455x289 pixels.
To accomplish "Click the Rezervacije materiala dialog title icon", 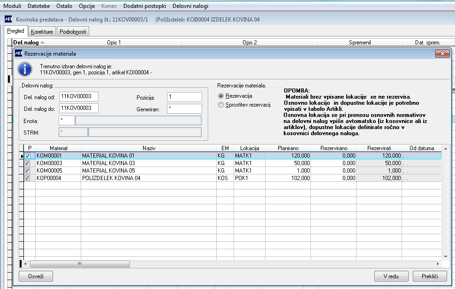I will (19, 54).
